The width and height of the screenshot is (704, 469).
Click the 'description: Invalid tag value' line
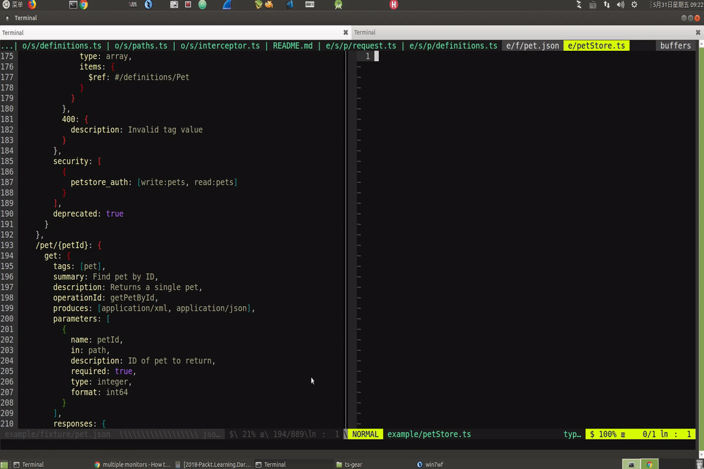coord(136,130)
